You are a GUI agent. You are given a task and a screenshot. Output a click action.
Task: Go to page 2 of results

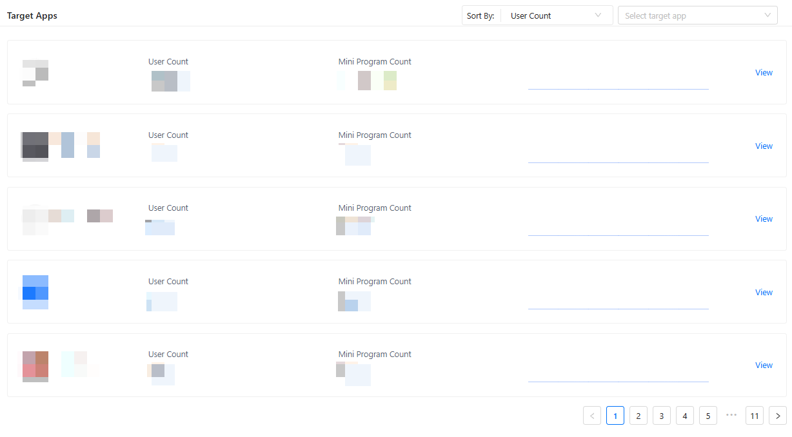[x=639, y=416]
